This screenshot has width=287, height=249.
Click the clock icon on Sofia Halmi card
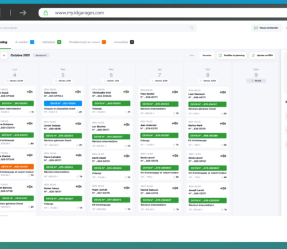(77, 112)
